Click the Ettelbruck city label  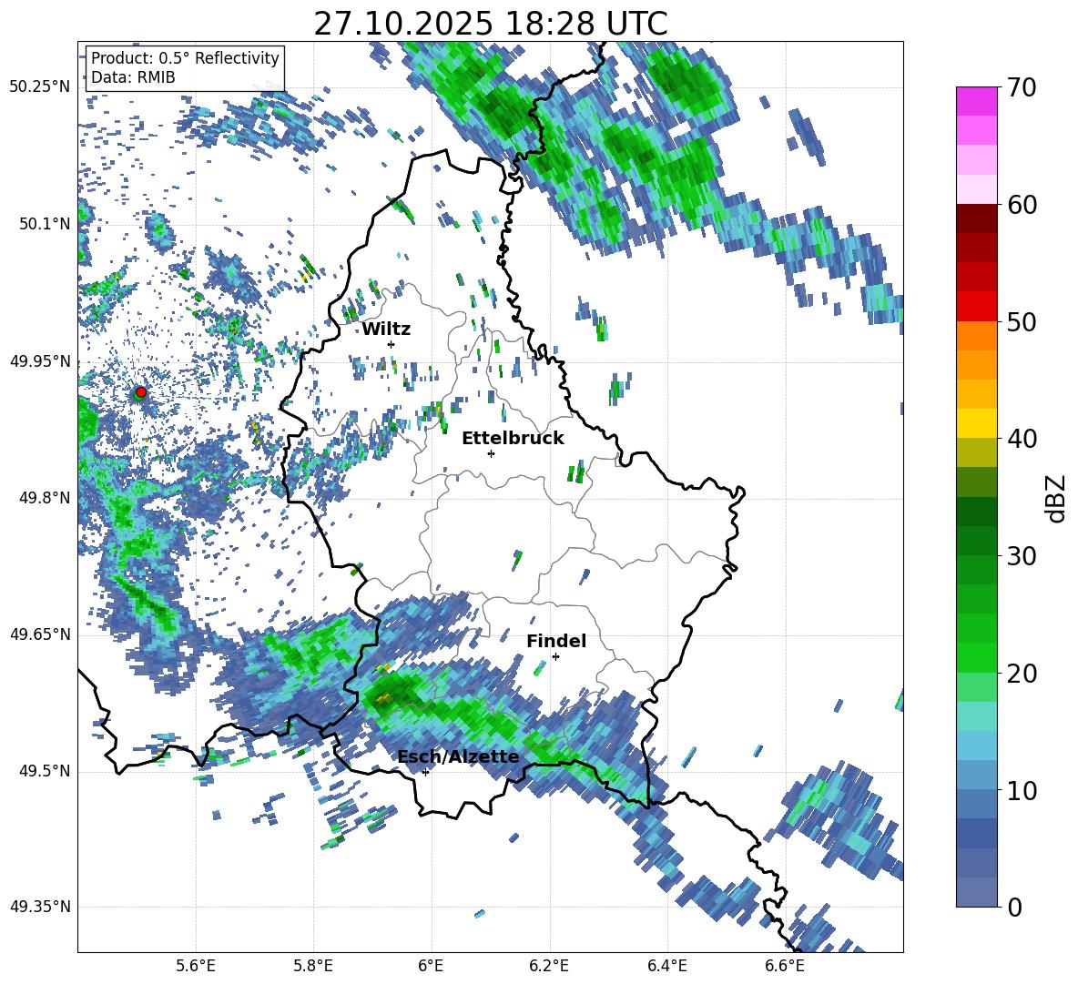(513, 439)
